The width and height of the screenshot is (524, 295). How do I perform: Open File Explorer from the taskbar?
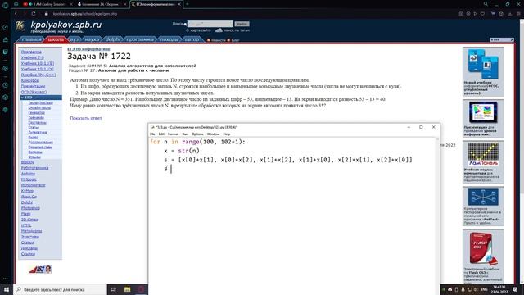coord(128,289)
